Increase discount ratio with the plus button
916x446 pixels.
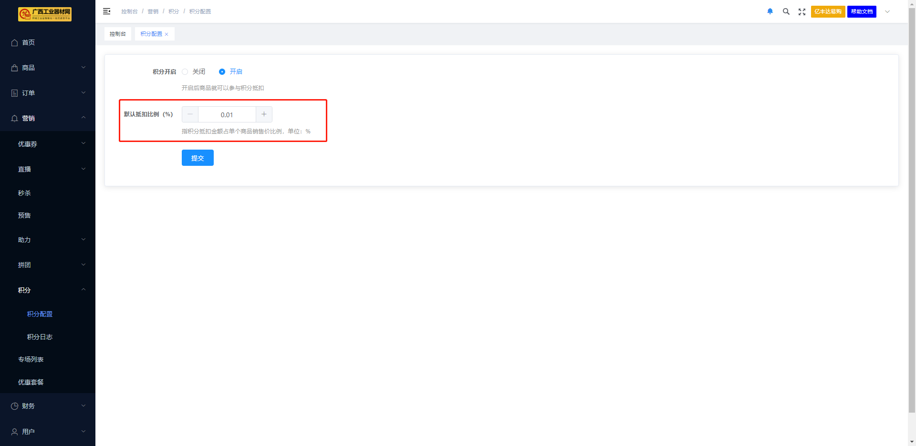point(264,114)
